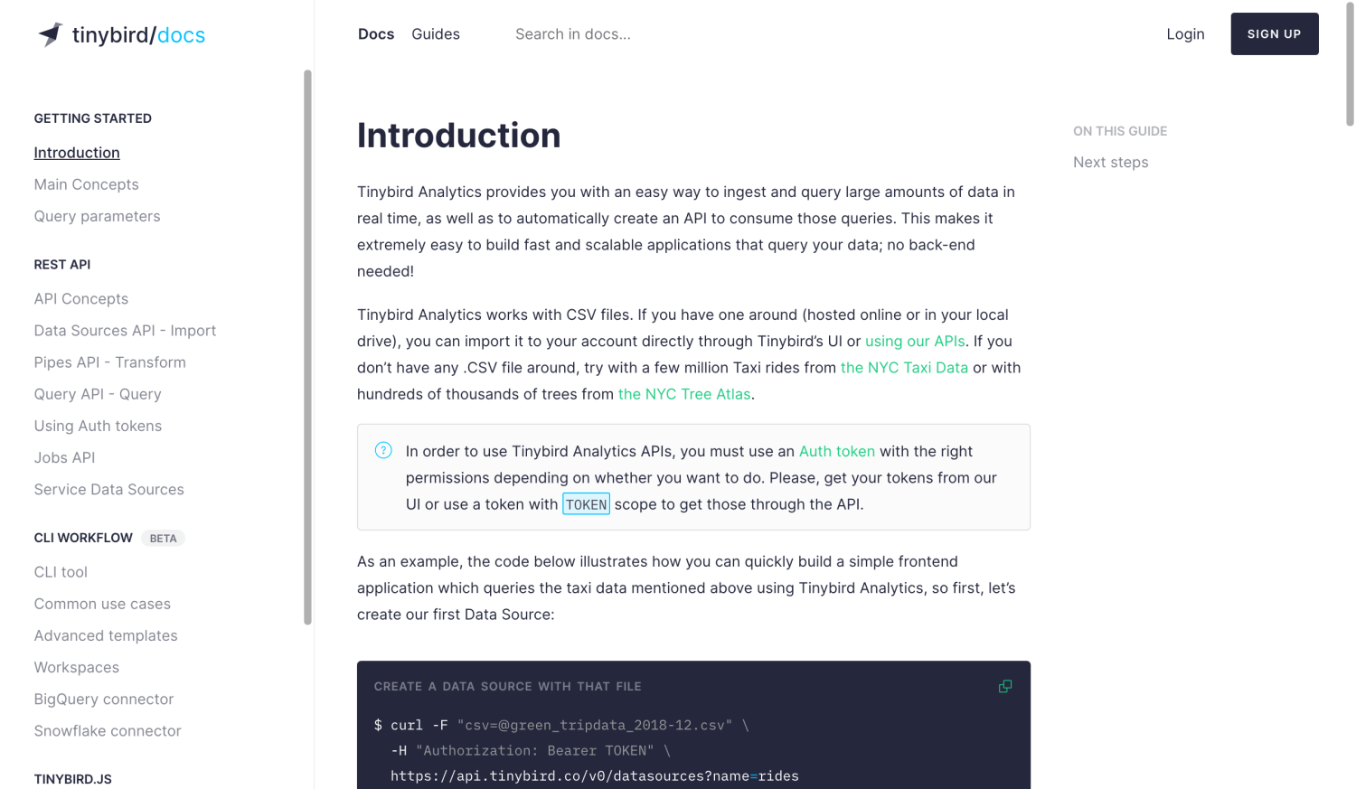Click 'the NYC Tree Atlas' link

[684, 394]
